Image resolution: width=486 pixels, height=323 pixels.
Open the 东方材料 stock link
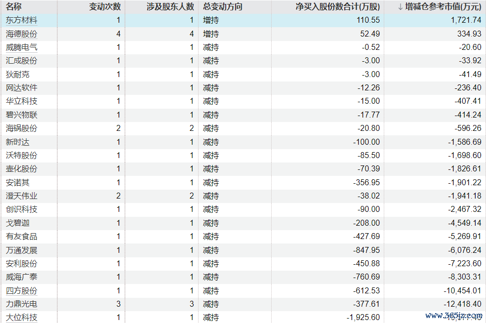tap(21, 20)
